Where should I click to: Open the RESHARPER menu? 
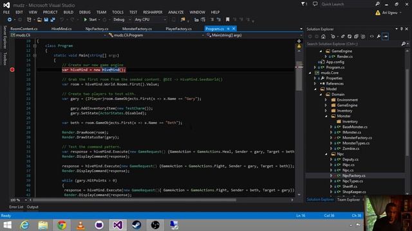tap(153, 12)
